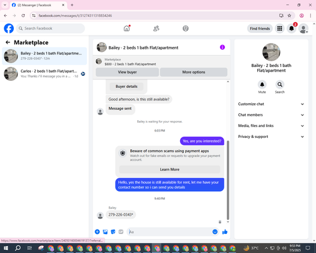This screenshot has width=316, height=253.
Task: Open Chrome three-dot menu
Action: click(x=310, y=16)
